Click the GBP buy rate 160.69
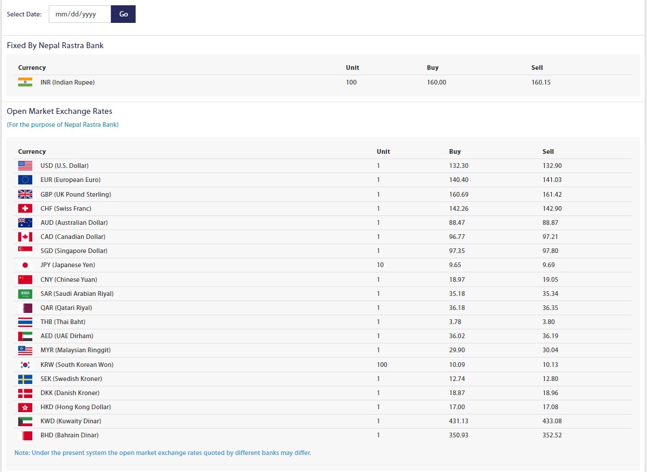This screenshot has width=647, height=472. (x=459, y=194)
